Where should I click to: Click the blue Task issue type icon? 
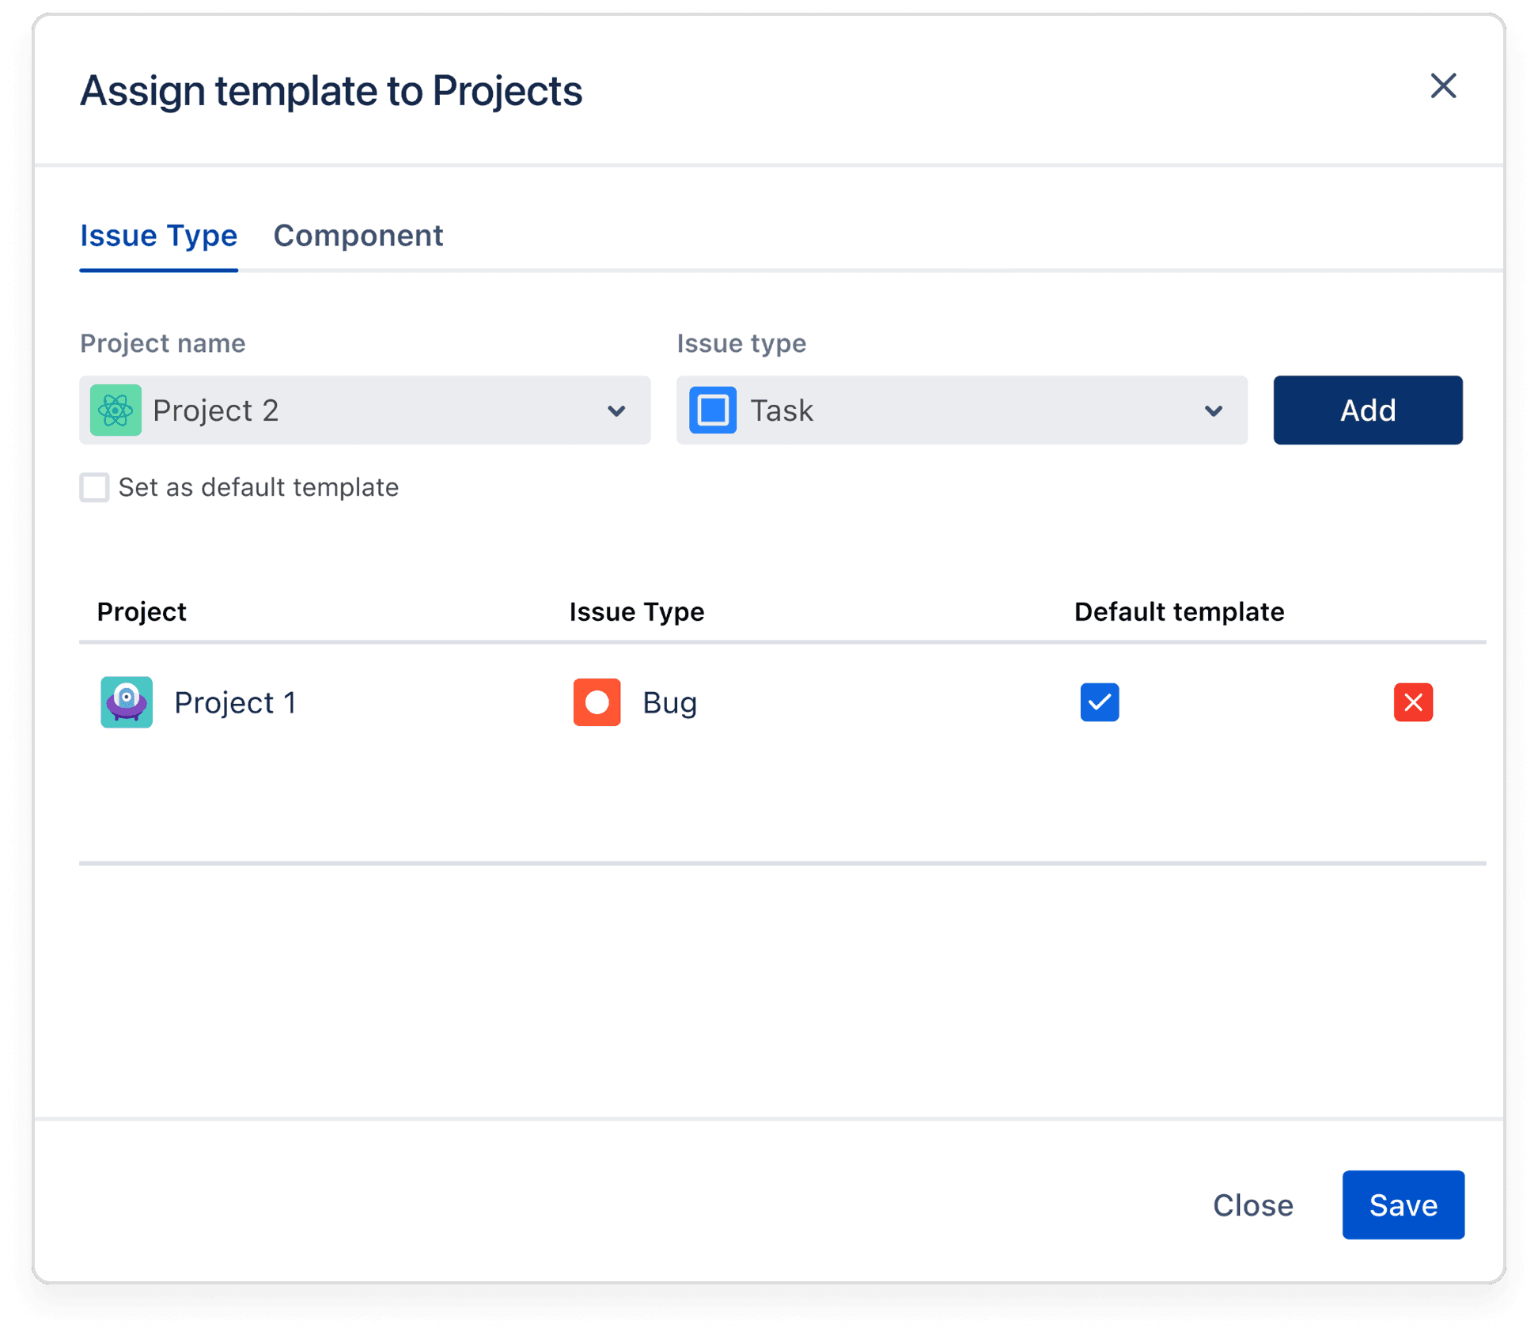click(x=713, y=410)
